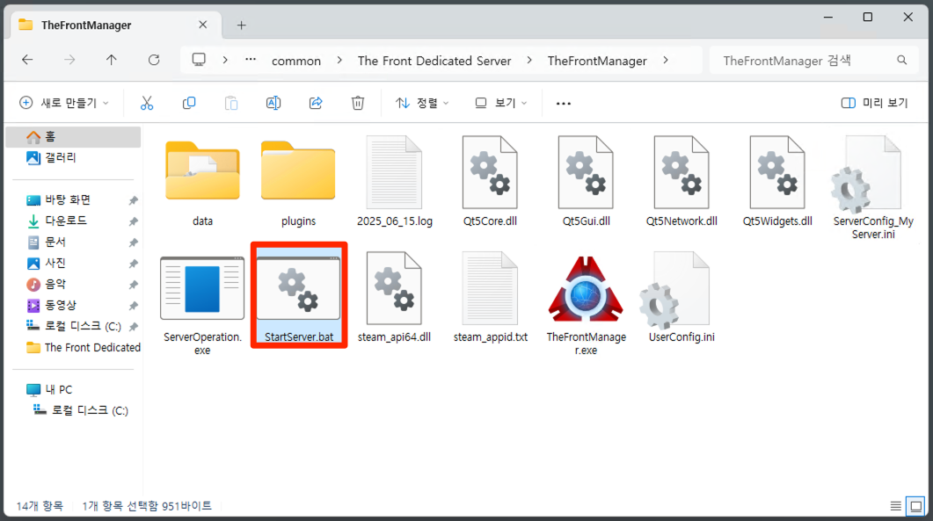Click the Share icon in toolbar

(x=316, y=103)
